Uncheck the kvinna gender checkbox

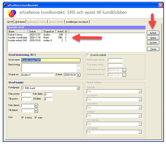(x=23, y=118)
